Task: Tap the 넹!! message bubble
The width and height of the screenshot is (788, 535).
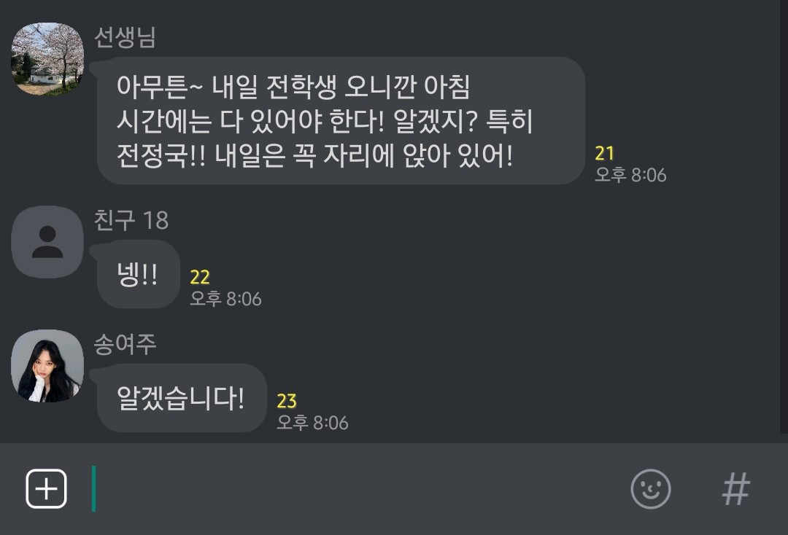Action: point(138,274)
